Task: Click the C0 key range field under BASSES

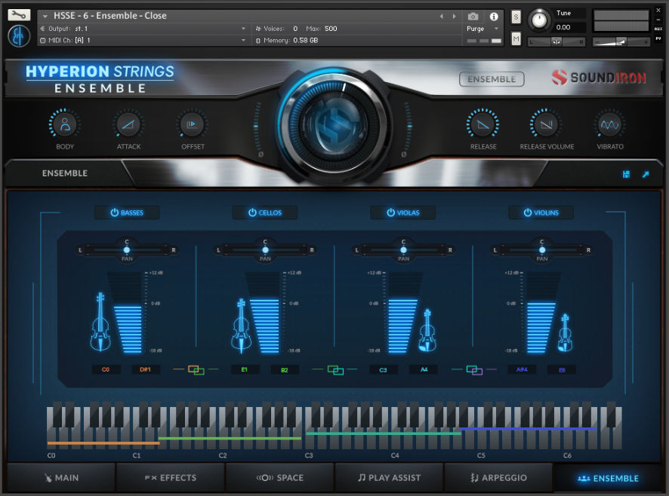Action: tap(106, 369)
